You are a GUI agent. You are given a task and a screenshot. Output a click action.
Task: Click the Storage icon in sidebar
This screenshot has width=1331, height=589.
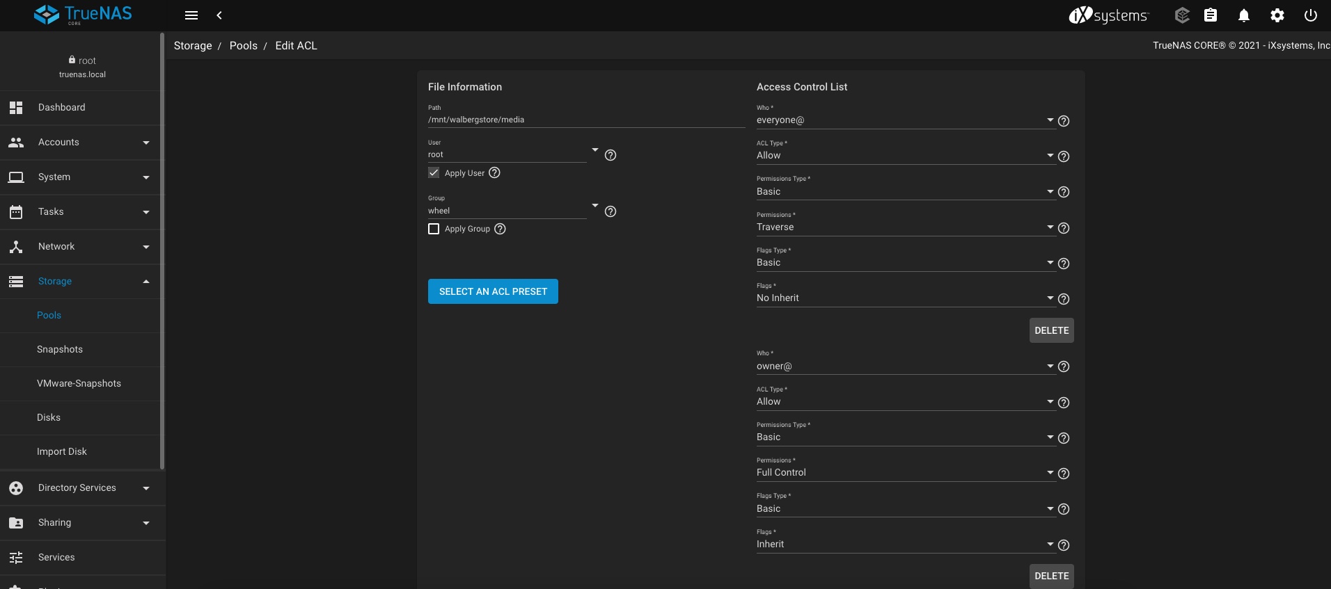pyautogui.click(x=16, y=282)
